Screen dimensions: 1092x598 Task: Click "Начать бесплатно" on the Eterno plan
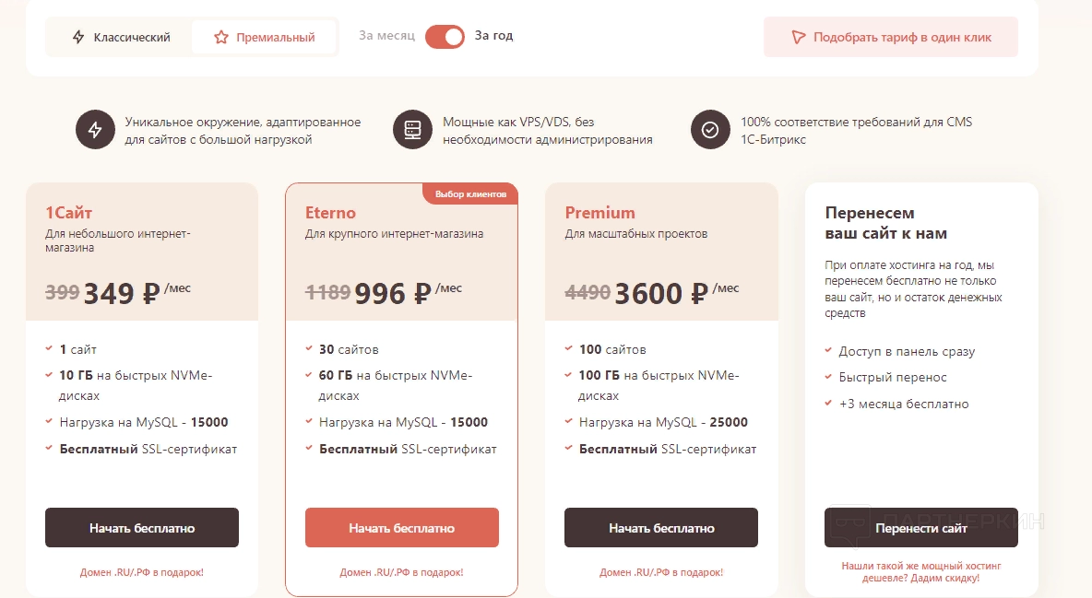[402, 528]
